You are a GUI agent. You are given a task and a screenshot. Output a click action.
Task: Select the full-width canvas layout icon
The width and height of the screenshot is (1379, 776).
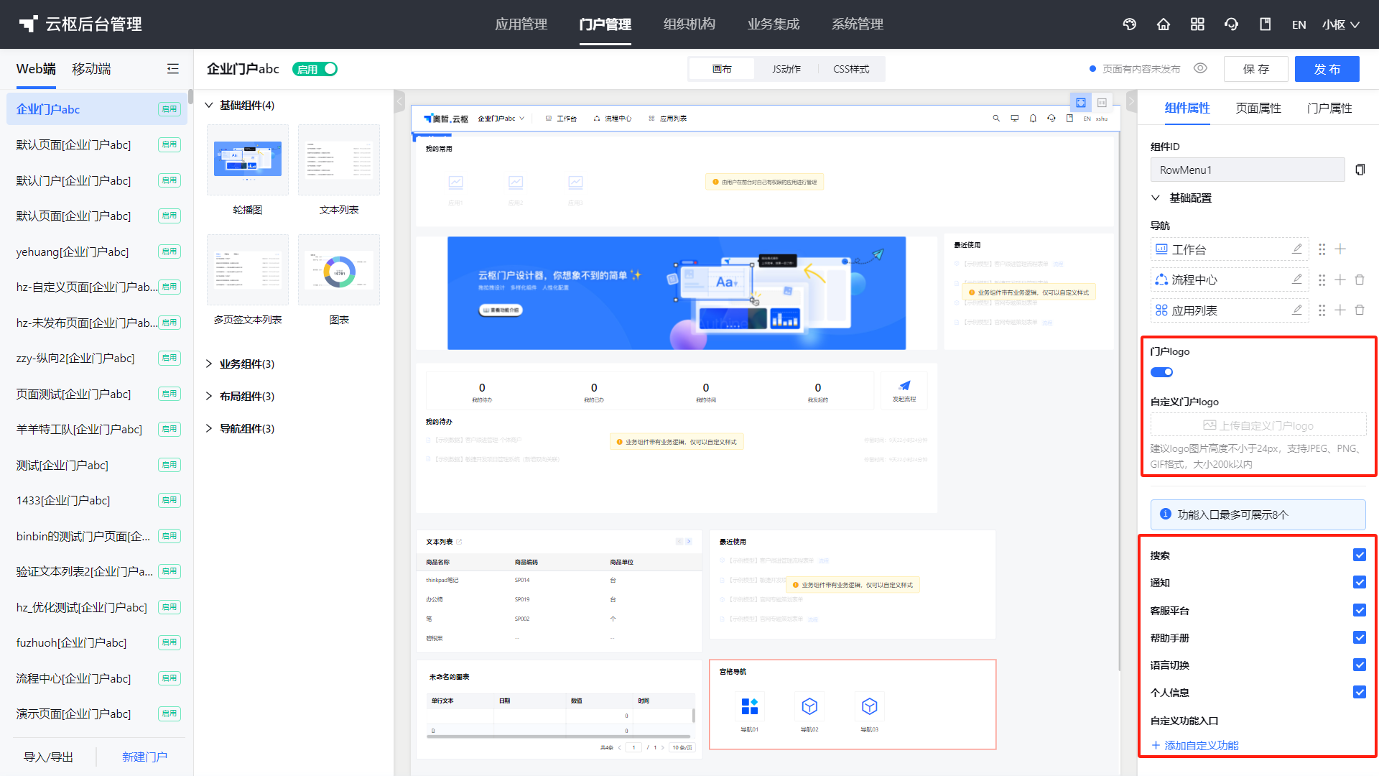coord(1081,103)
